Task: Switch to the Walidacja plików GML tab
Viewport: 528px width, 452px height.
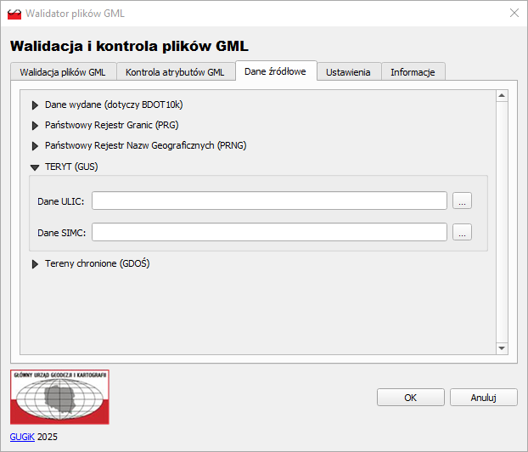Action: [63, 72]
